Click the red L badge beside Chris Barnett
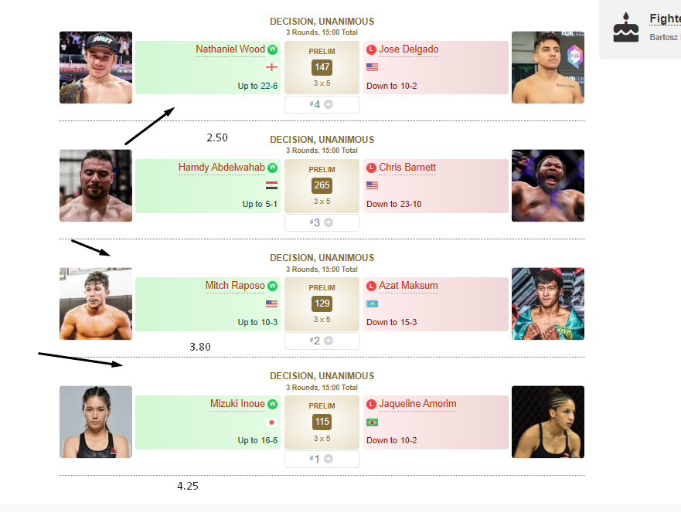 (371, 168)
